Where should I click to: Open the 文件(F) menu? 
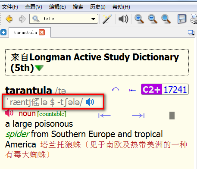[x=10, y=7]
